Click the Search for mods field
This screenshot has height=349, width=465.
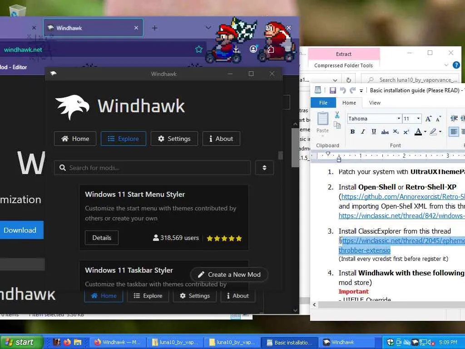tap(153, 168)
